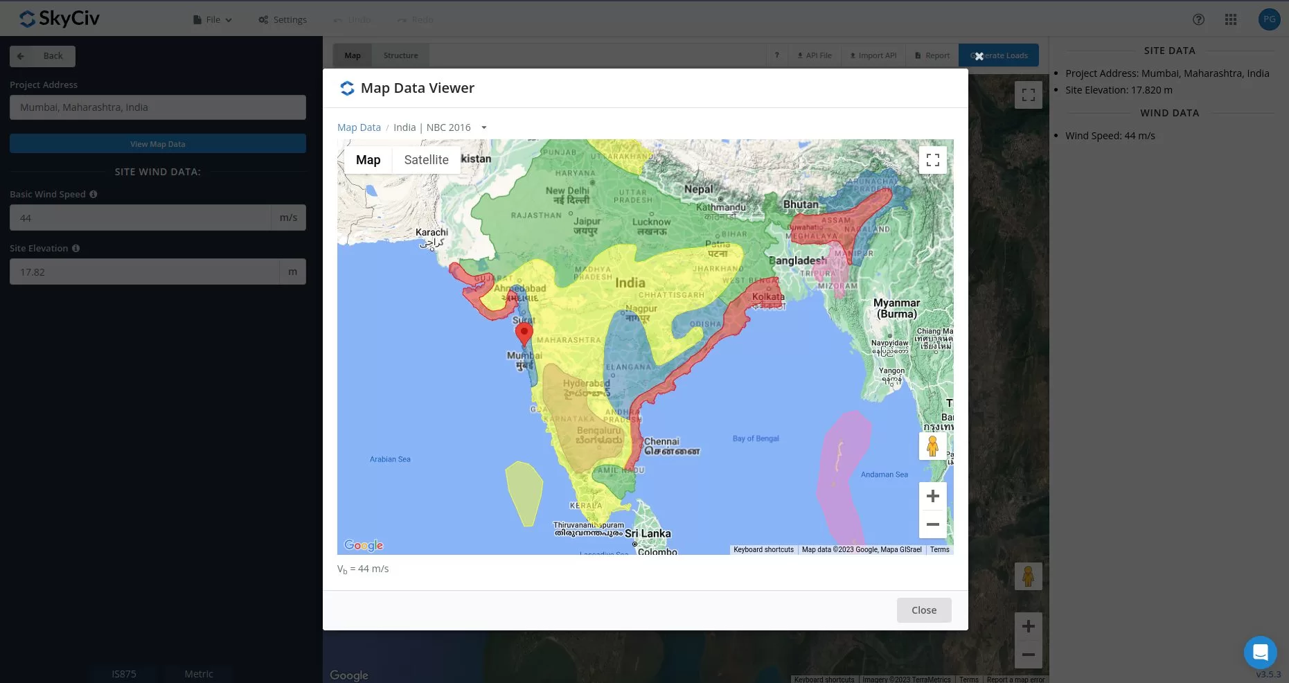Click the Project Address input field
1289x683 pixels.
[x=157, y=107]
